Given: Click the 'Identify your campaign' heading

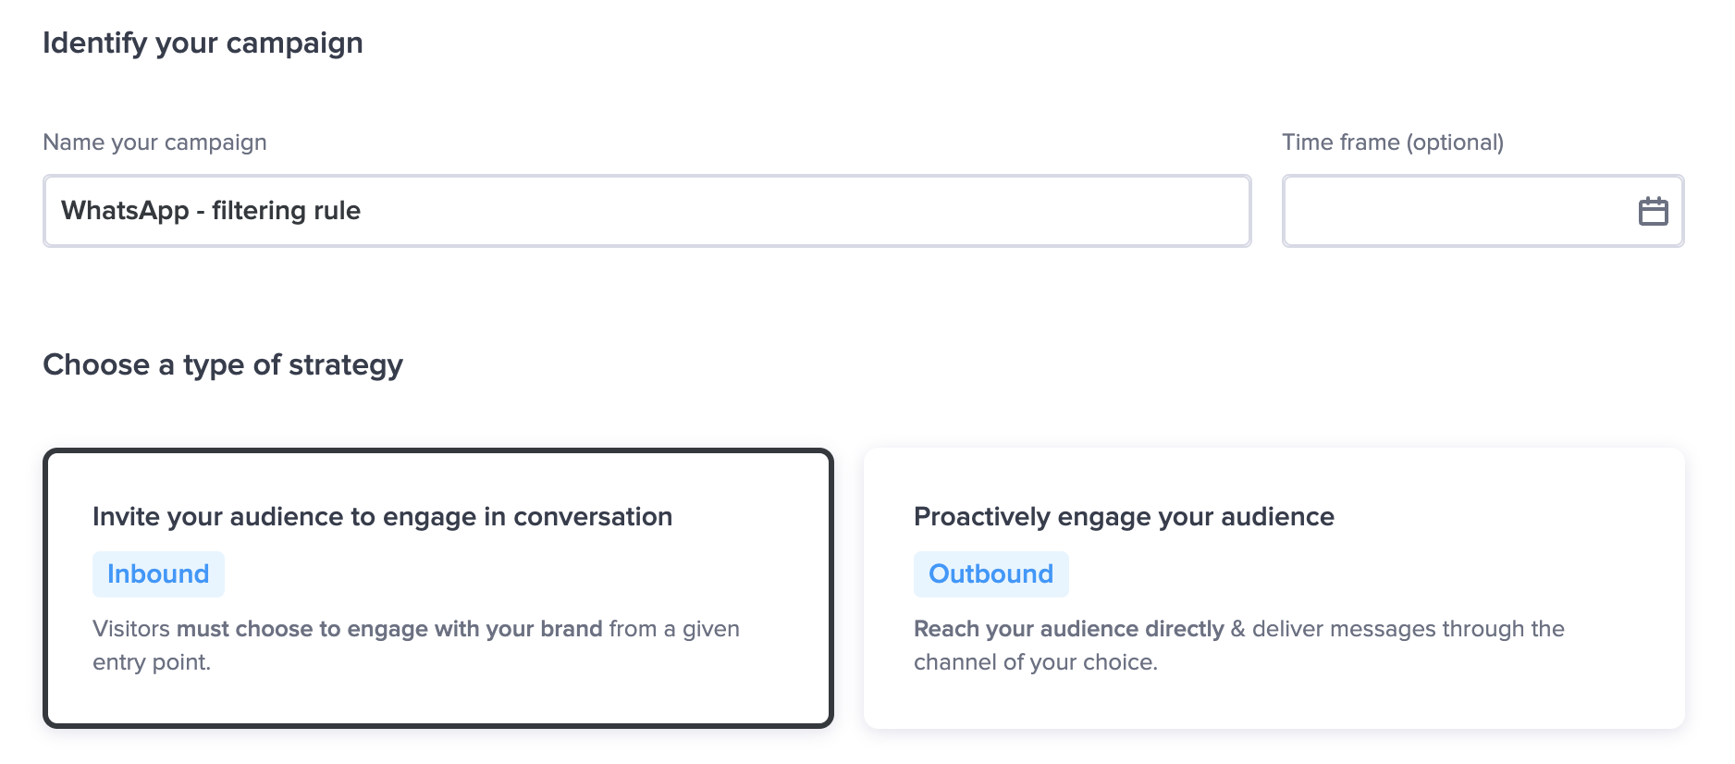Looking at the screenshot, I should coord(203,43).
